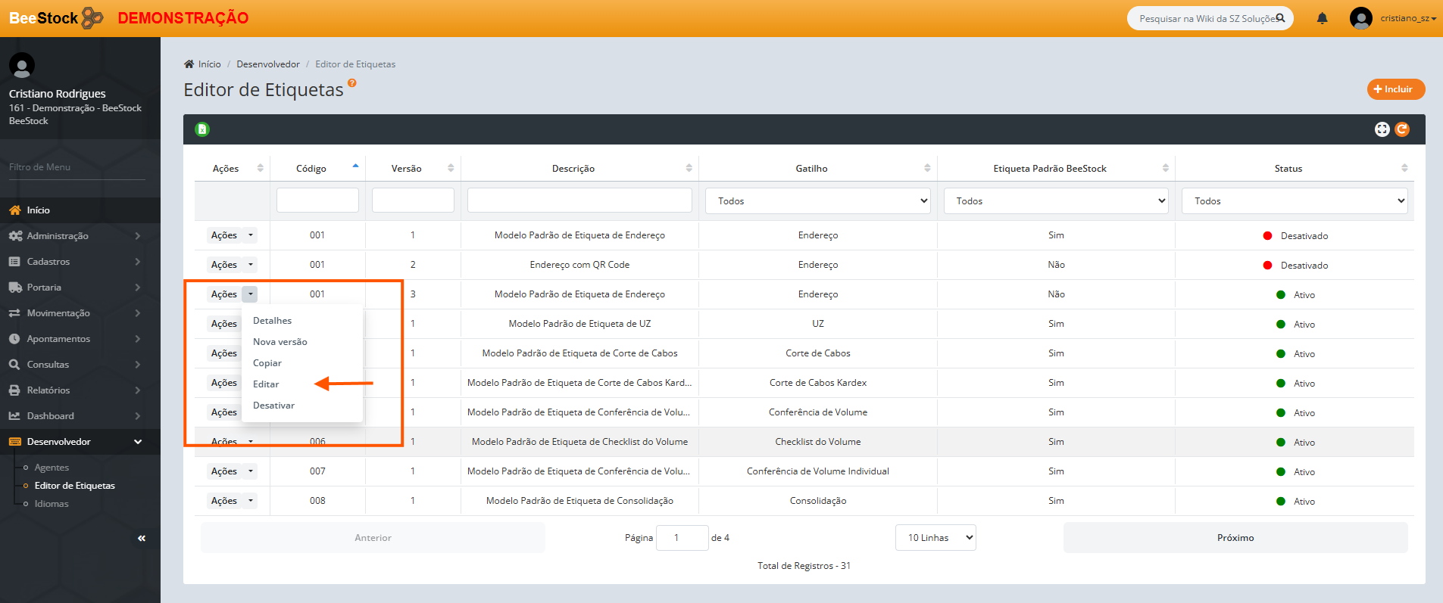Collapse the sidebar with double-arrow icon

142,538
